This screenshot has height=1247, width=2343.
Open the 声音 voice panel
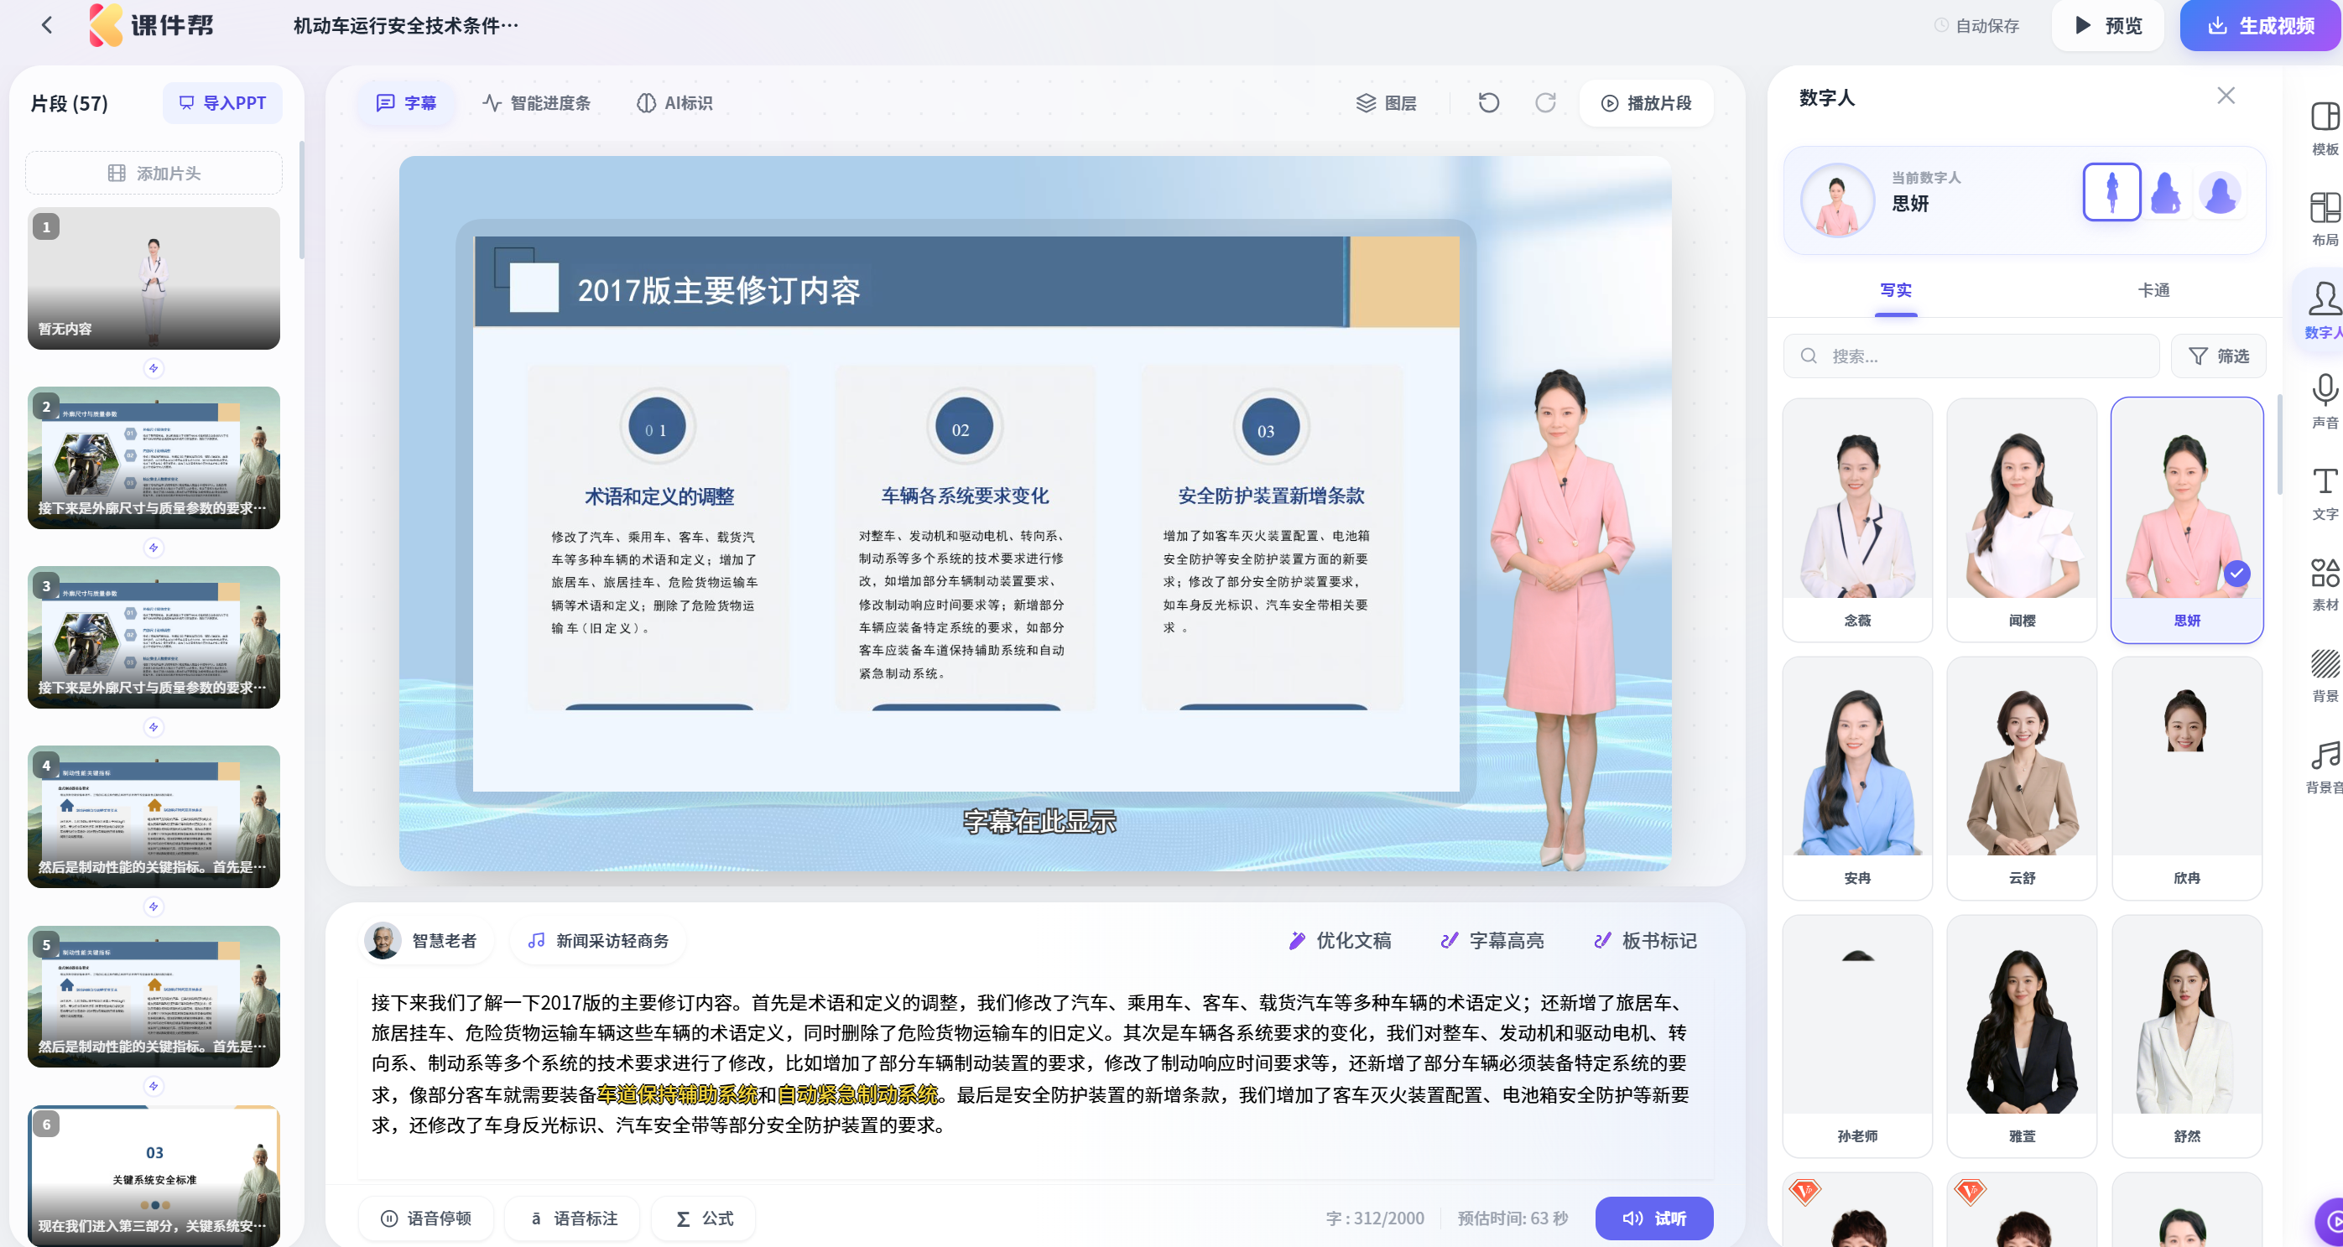(x=2324, y=402)
